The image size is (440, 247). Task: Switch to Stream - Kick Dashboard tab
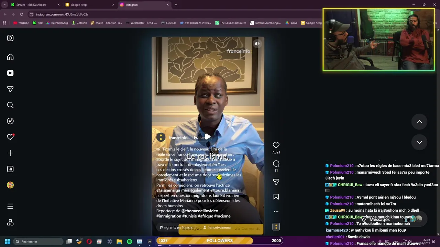35,5
